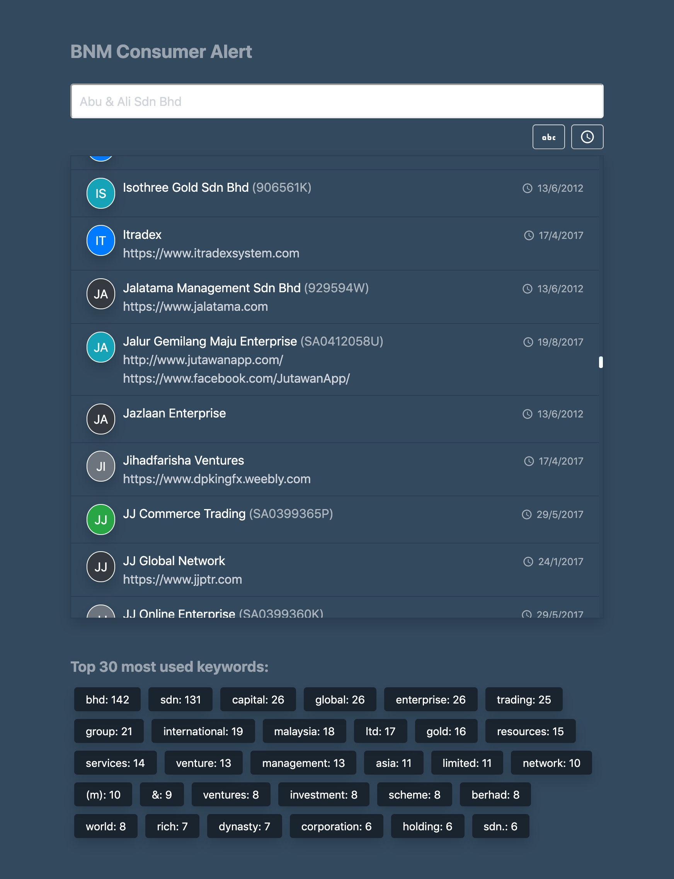Click the gray JI avatar for Jihadfarisha Ventures
674x879 pixels.
(x=101, y=466)
